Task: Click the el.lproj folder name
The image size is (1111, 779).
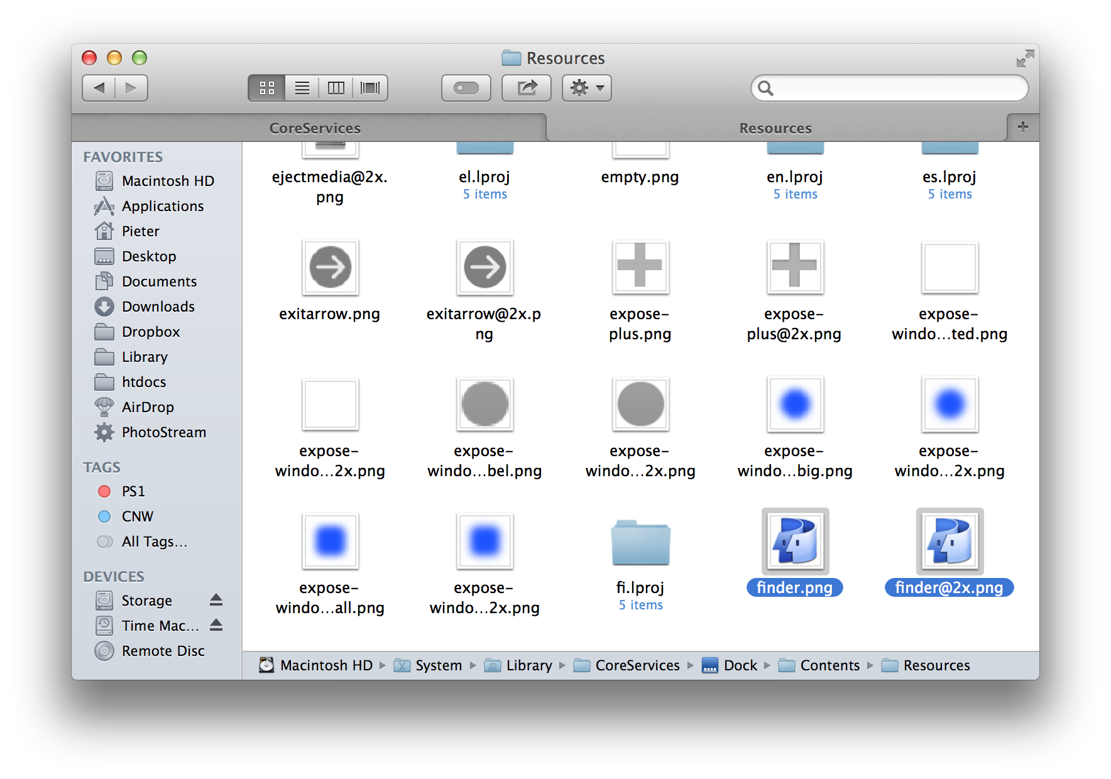Action: (484, 177)
